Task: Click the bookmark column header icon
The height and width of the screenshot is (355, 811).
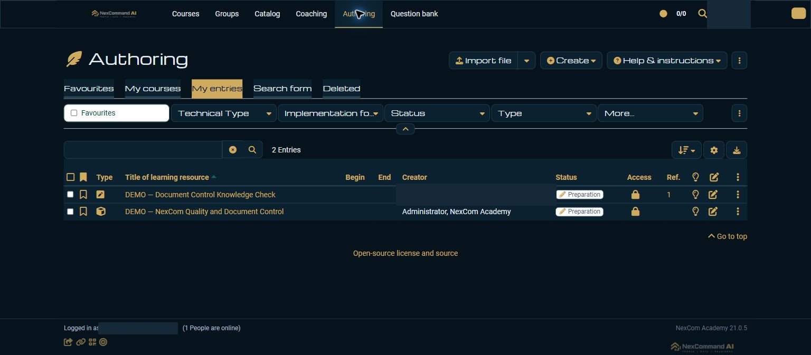Action: click(x=83, y=177)
